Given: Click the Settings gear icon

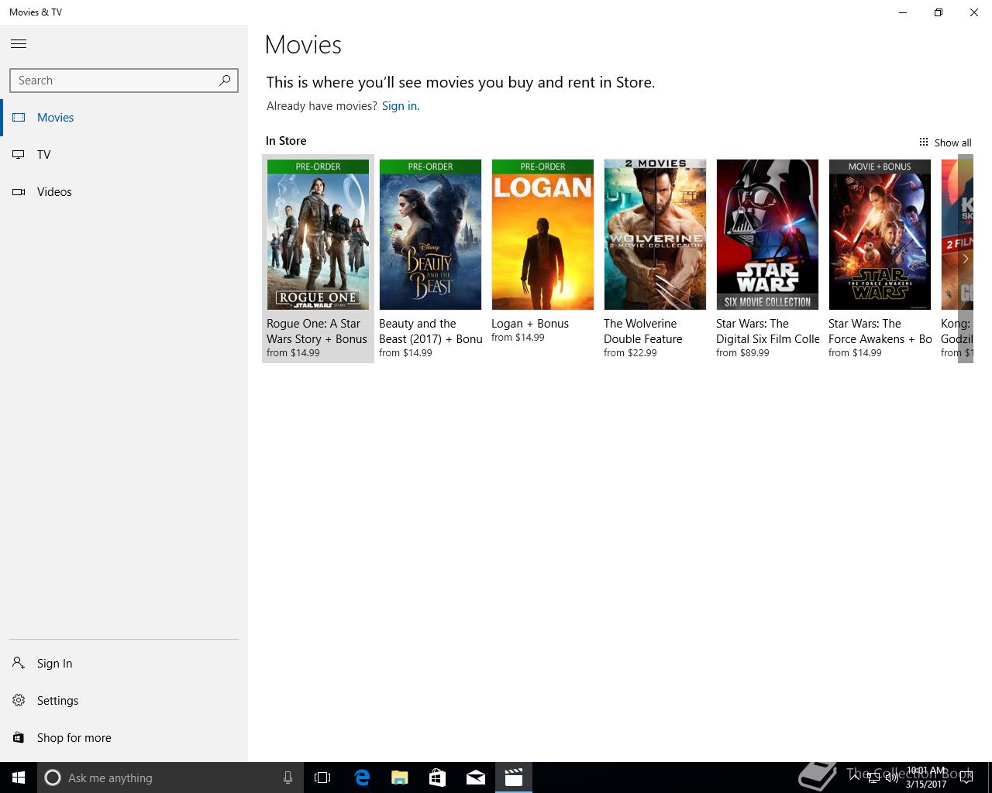Looking at the screenshot, I should point(19,700).
